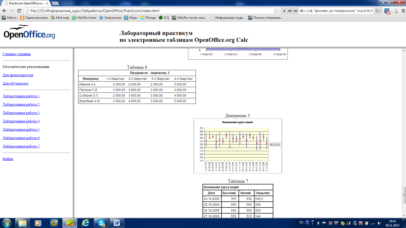Switch EN input language in tray
Viewport: 406px width, 228px height.
pos(301,222)
